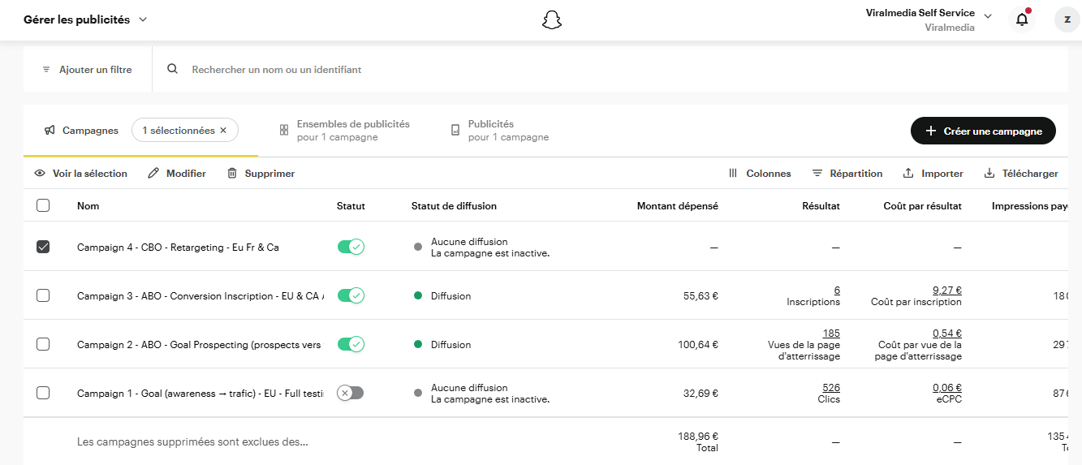Select the Campaign 2 row checkbox

(x=43, y=344)
